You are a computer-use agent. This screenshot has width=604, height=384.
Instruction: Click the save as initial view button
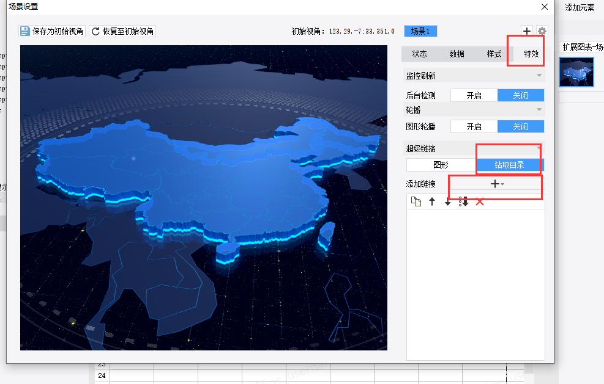(52, 31)
